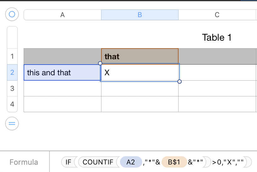
Task: Click cell containing 'this and that'
Action: [x=62, y=73]
